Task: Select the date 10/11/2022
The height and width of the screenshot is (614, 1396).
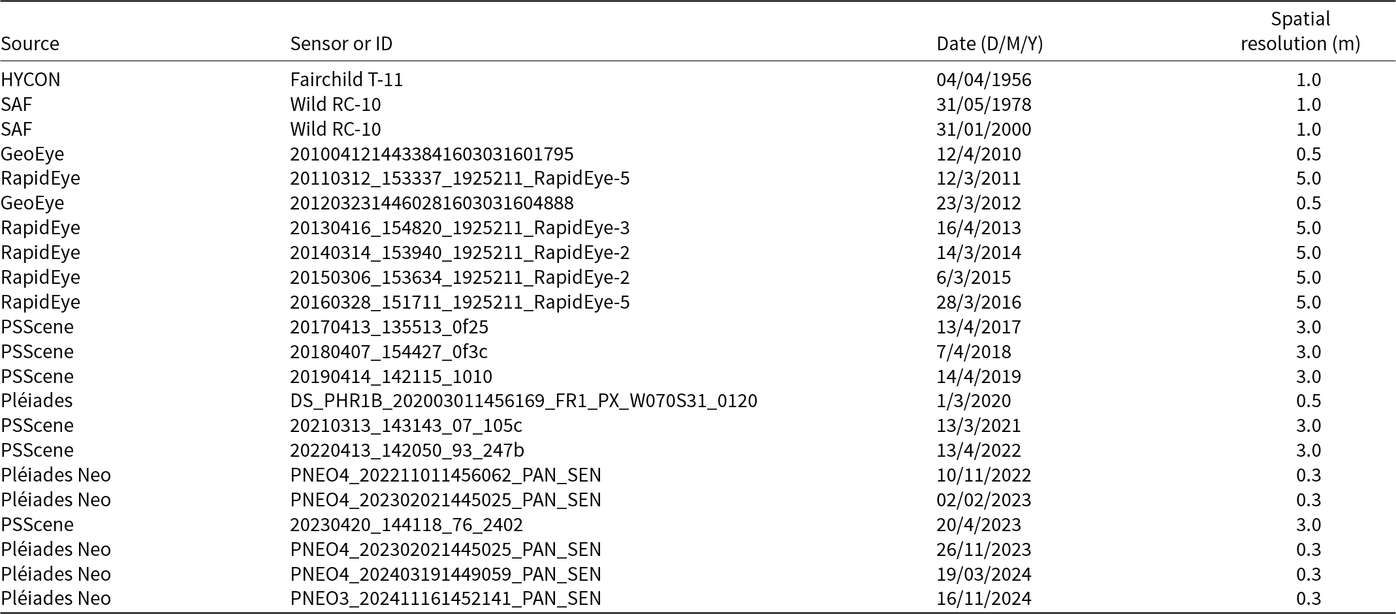Action: click(983, 475)
